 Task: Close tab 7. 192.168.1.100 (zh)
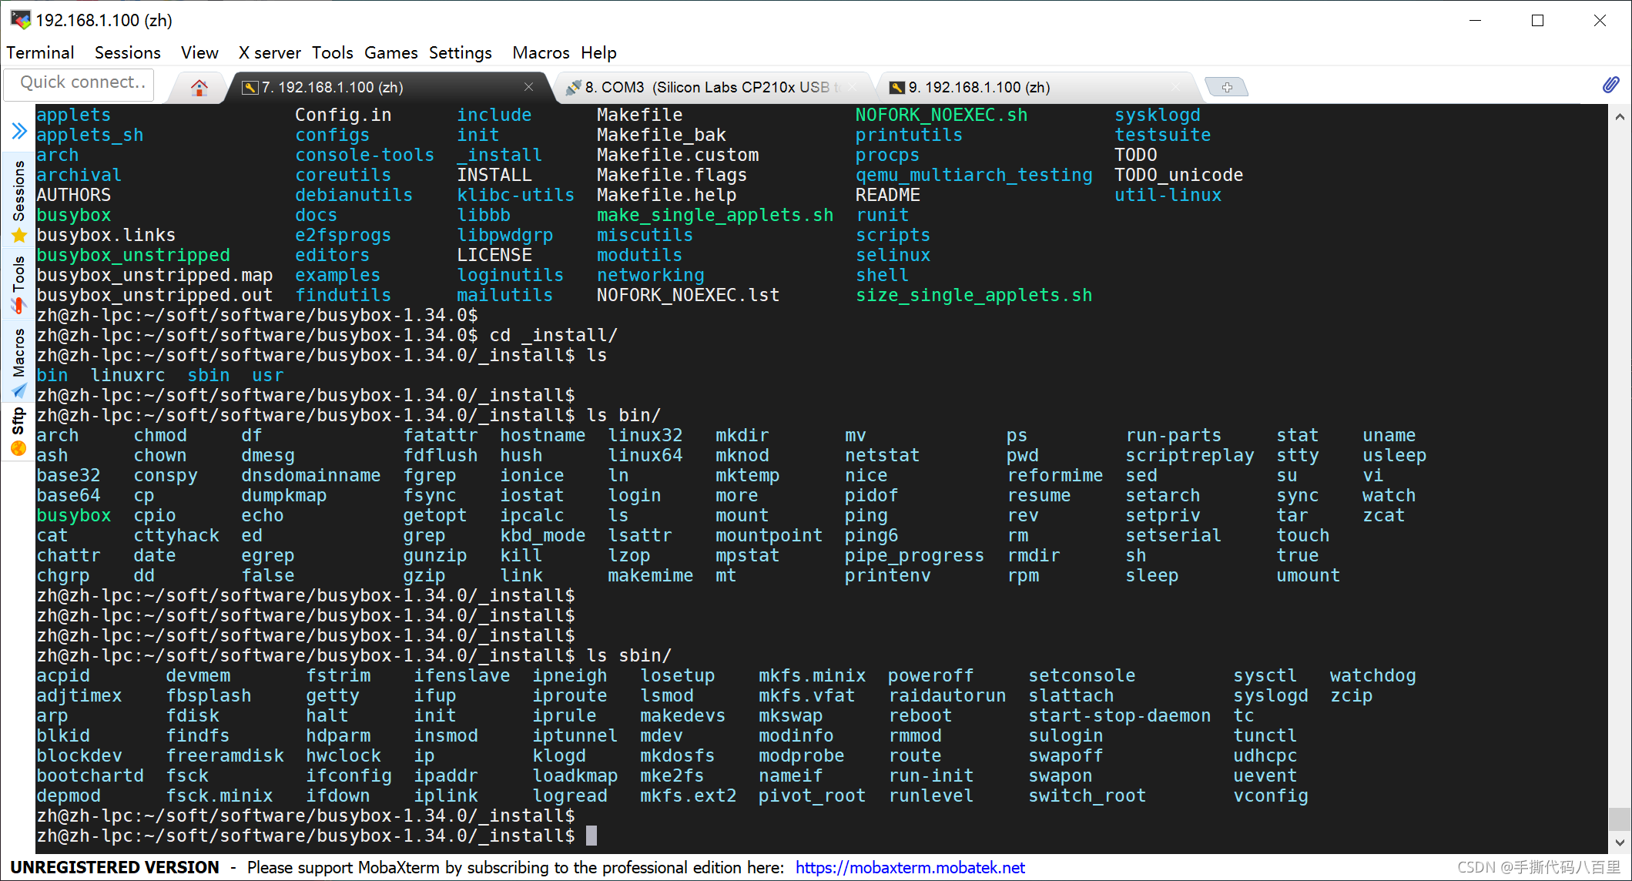point(528,87)
